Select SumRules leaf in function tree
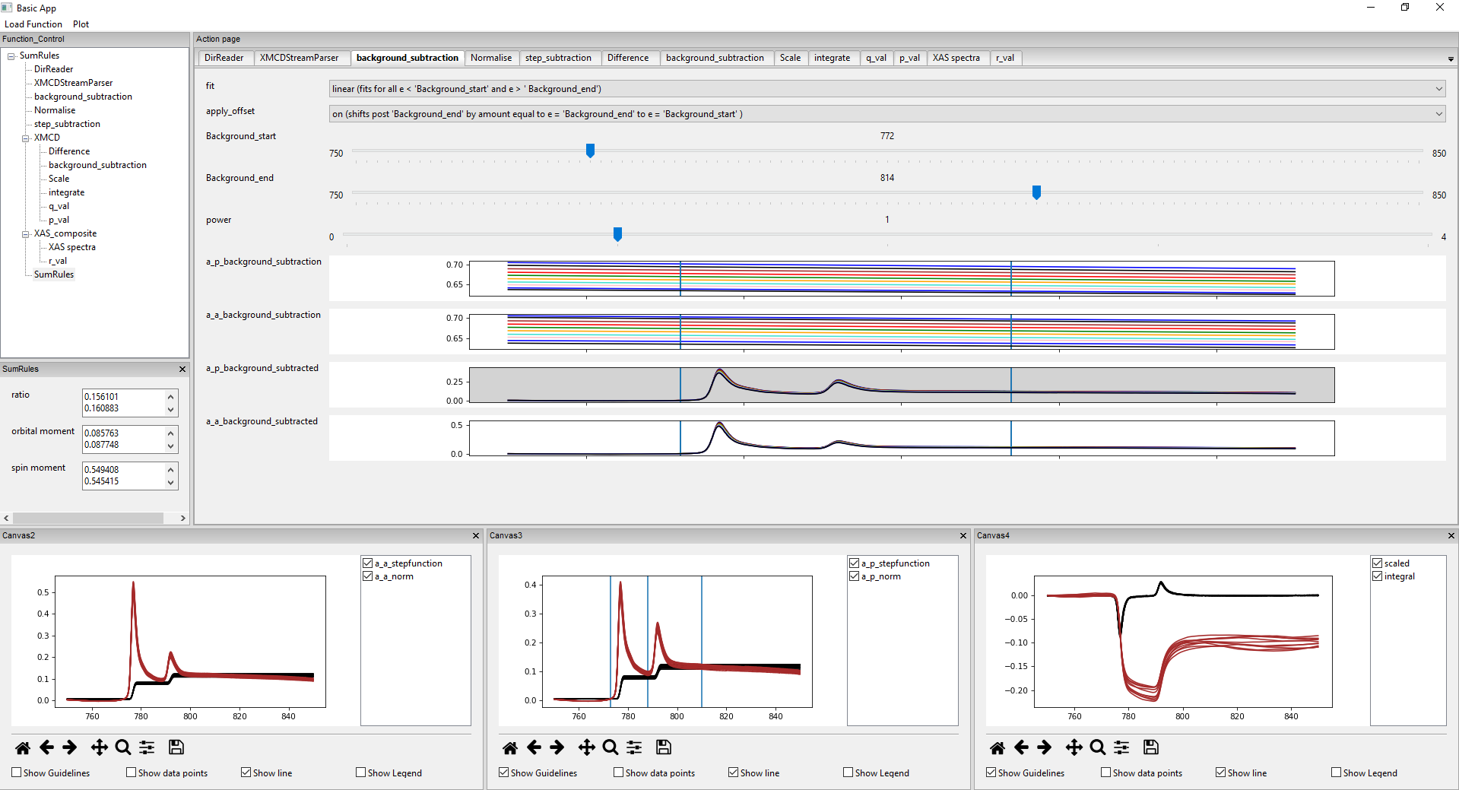The image size is (1459, 790). point(54,274)
